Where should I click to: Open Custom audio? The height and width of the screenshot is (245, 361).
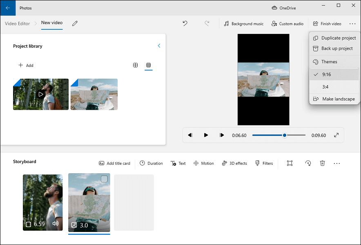[x=287, y=24]
